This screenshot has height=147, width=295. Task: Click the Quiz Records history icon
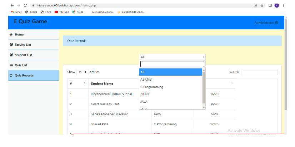(11, 75)
